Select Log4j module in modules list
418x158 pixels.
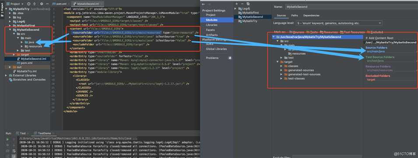pos(246,9)
